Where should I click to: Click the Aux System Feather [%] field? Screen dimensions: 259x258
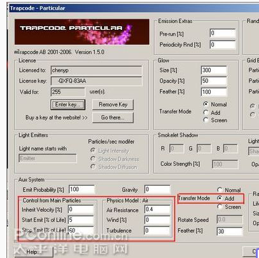click(x=230, y=231)
